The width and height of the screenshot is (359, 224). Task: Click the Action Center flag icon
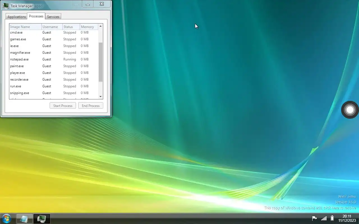pyautogui.click(x=314, y=218)
